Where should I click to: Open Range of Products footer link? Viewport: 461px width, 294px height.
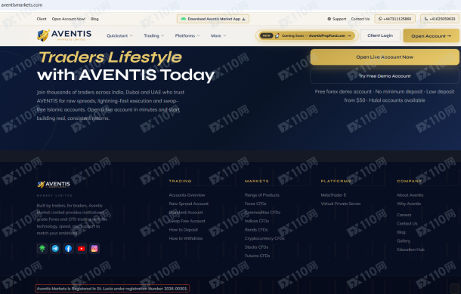pyautogui.click(x=262, y=195)
